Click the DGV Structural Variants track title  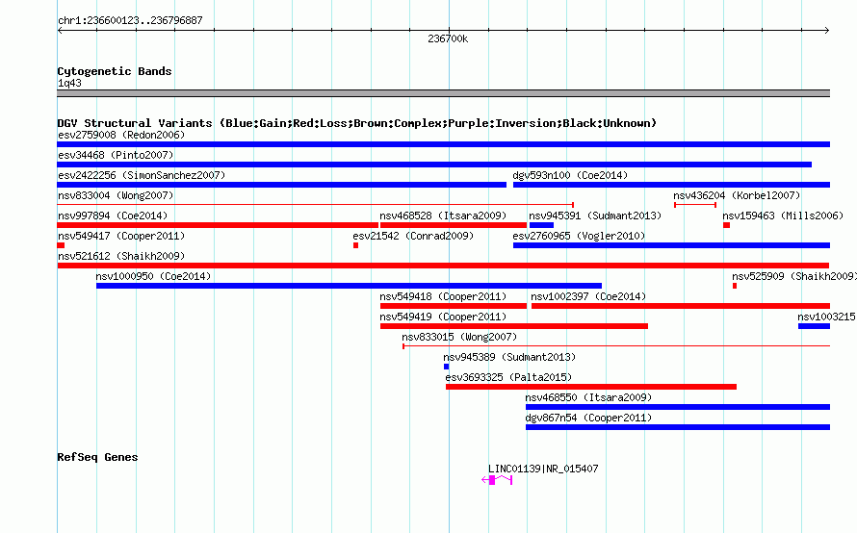357,123
